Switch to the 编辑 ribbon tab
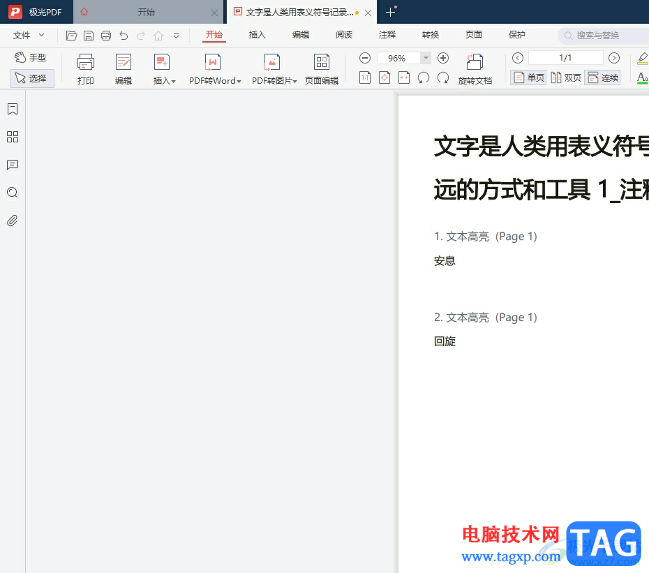Image resolution: width=649 pixels, height=573 pixels. [301, 35]
